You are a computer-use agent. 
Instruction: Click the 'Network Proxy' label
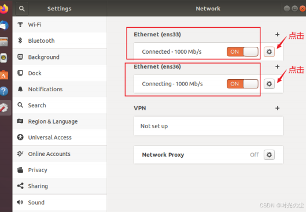pos(163,155)
